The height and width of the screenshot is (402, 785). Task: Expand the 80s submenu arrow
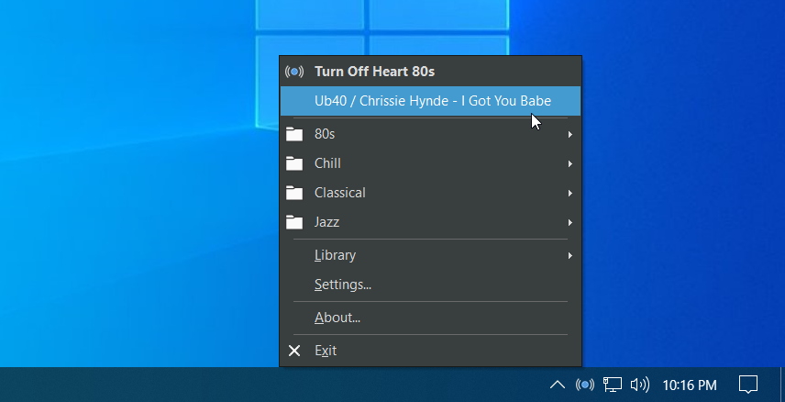click(569, 134)
